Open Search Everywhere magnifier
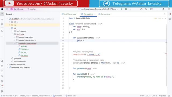Viewport: 172px width, 97px height. pyautogui.click(x=146, y=9)
